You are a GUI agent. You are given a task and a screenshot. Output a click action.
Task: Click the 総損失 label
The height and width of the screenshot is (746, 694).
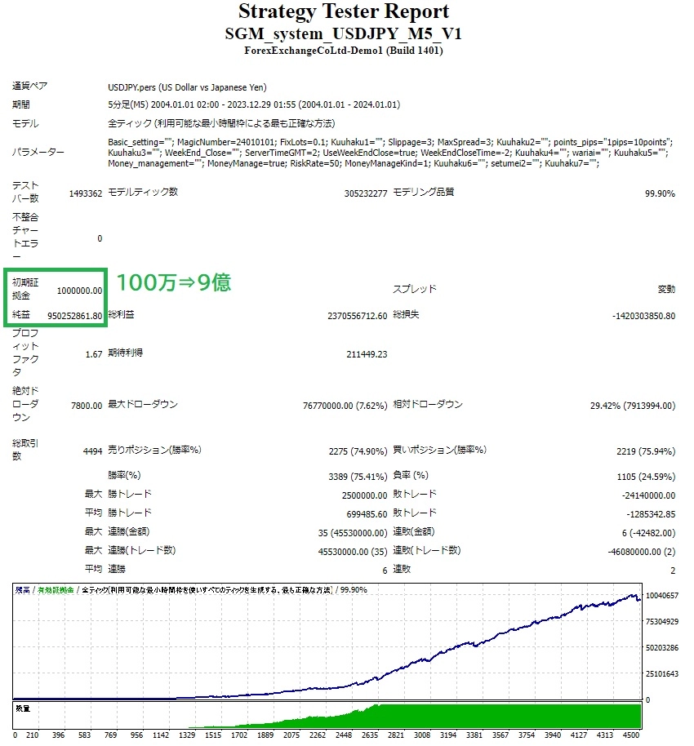tap(406, 314)
